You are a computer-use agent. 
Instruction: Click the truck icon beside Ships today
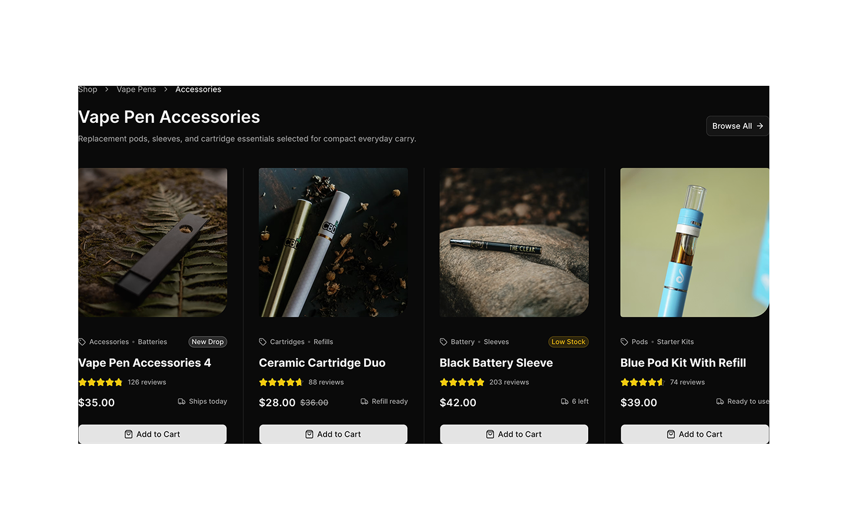point(182,401)
